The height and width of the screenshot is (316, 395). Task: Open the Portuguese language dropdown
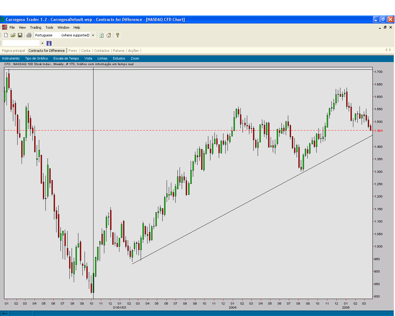[x=93, y=35]
